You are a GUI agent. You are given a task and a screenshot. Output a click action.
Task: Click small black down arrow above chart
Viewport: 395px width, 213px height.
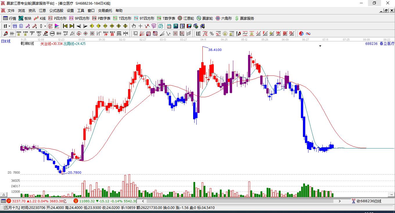pyautogui.click(x=320, y=46)
